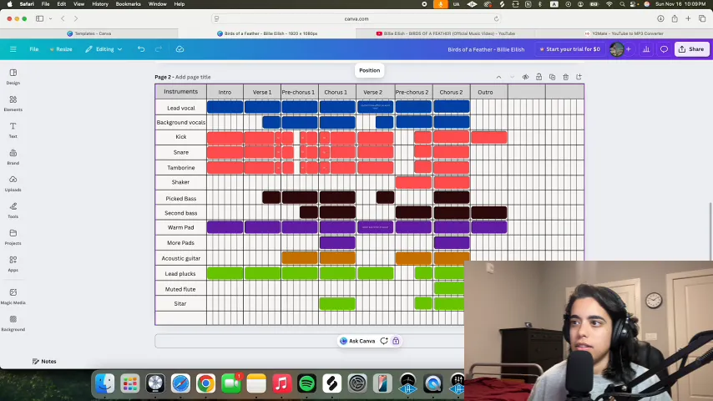Screen dimensions: 713x401
Task: Open the Safari downloads icon
Action: (x=660, y=18)
